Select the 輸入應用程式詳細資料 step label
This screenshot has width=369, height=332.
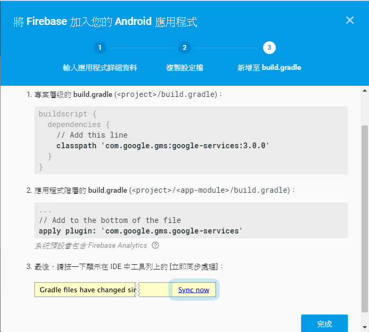coord(100,68)
